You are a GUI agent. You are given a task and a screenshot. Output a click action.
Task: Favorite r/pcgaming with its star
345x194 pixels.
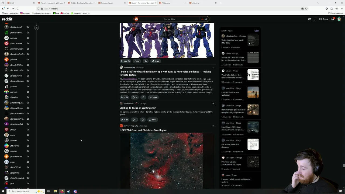point(28,173)
